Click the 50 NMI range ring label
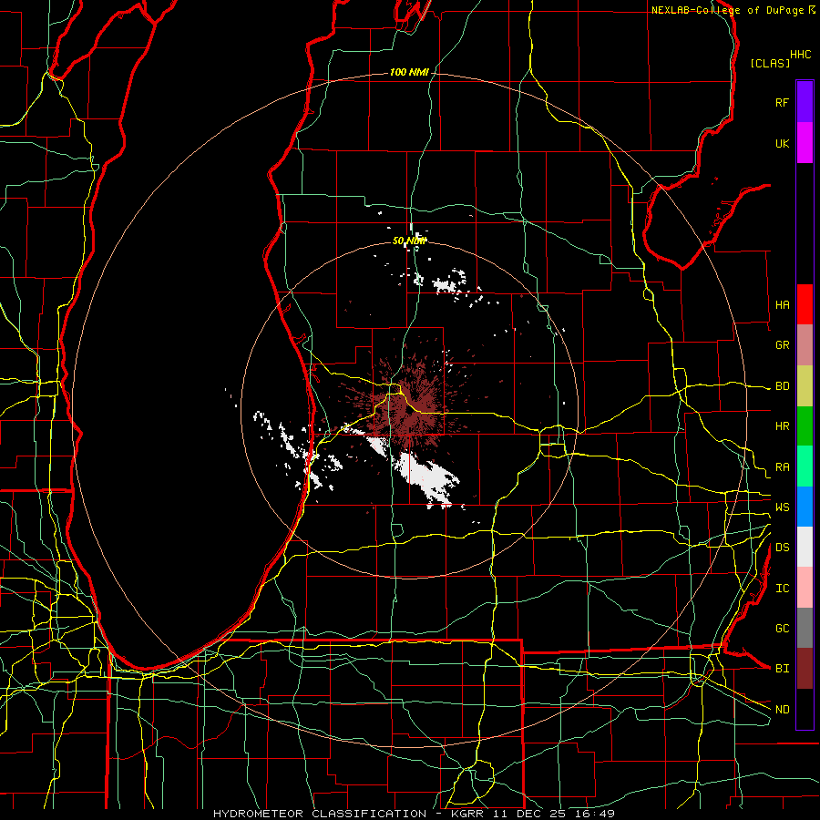 (409, 241)
